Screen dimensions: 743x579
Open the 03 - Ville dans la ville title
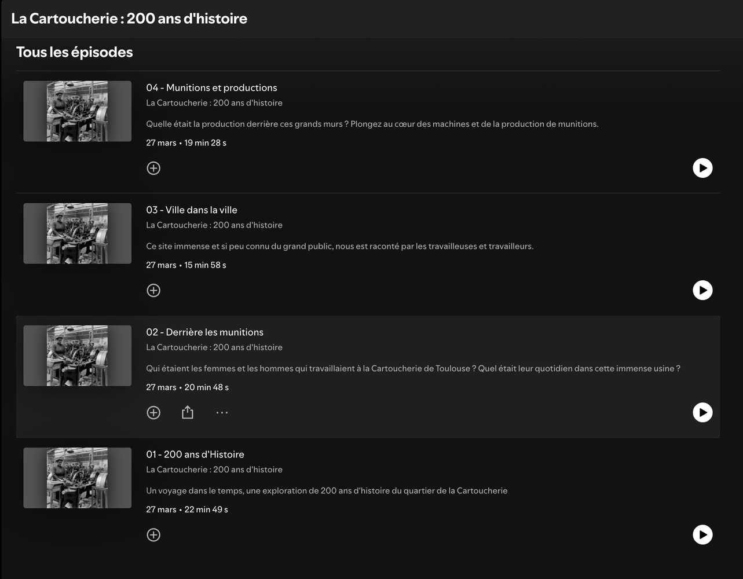click(x=192, y=210)
